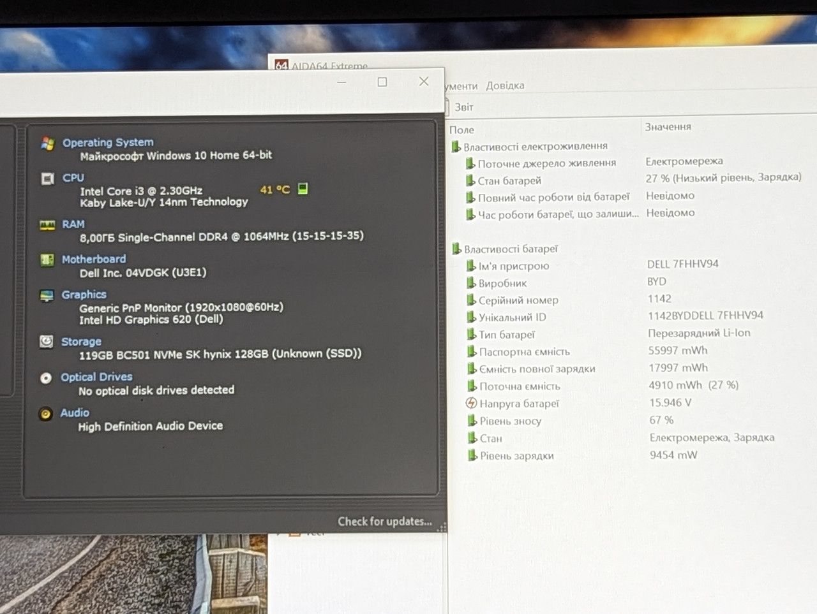Image resolution: width=817 pixels, height=614 pixels.
Task: Click Check for updates link in Speccy
Action: coord(385,522)
